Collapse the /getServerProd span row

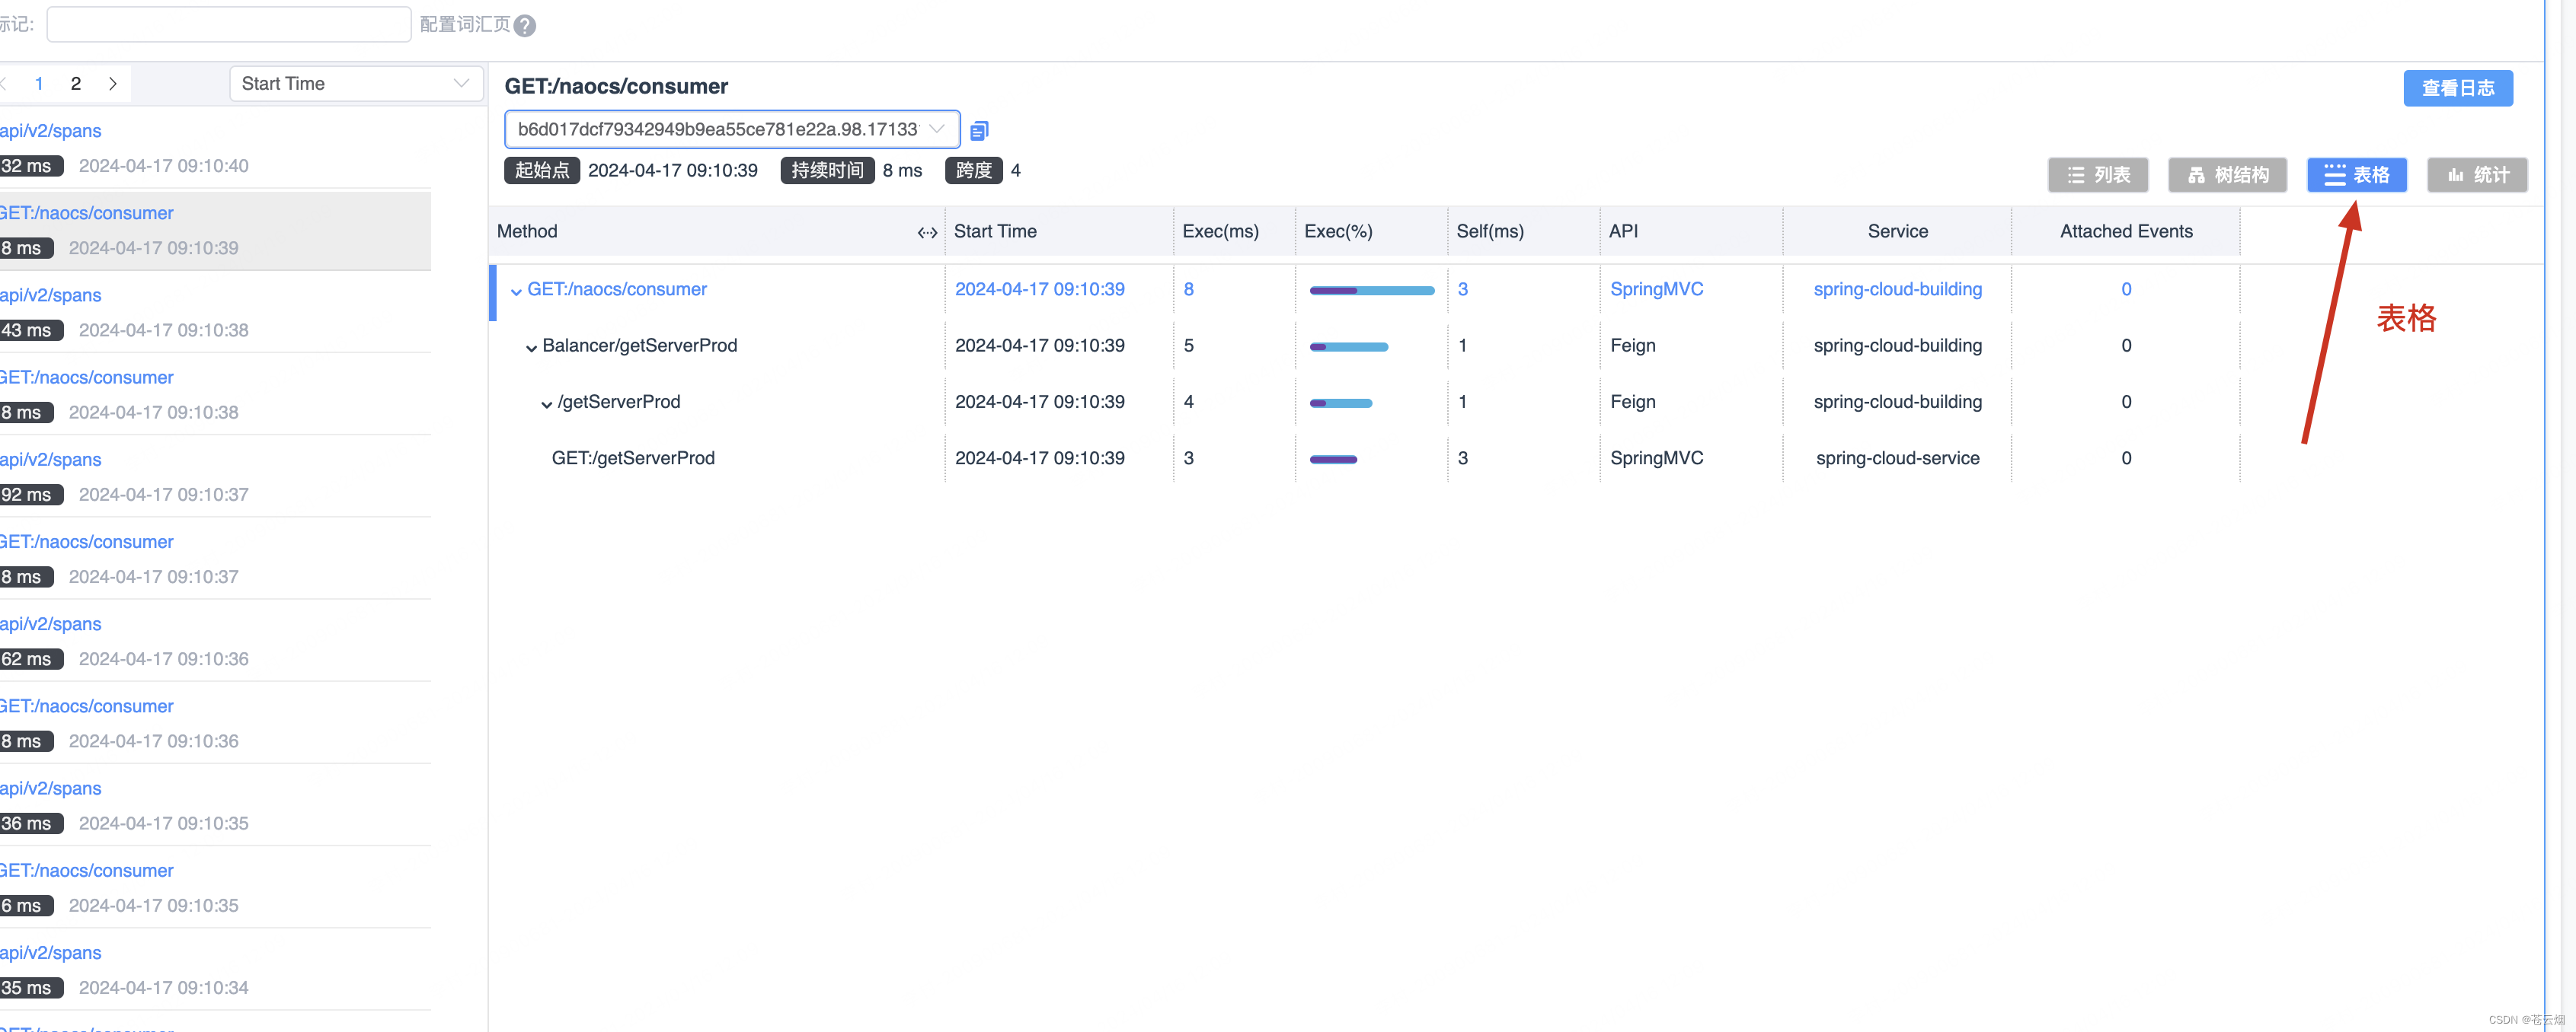click(x=546, y=403)
